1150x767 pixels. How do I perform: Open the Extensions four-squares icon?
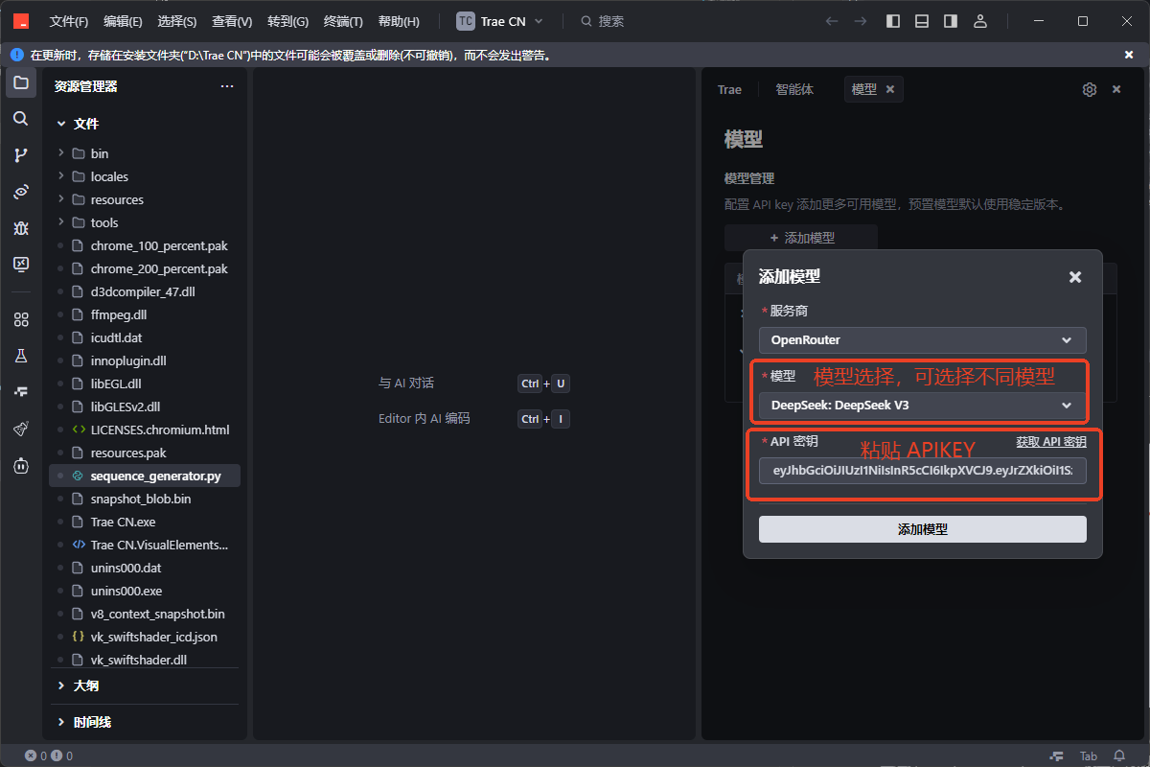21,319
